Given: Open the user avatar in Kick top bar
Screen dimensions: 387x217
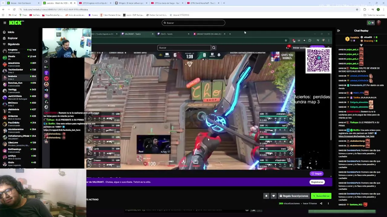Looking at the screenshot, I should pyautogui.click(x=379, y=23).
